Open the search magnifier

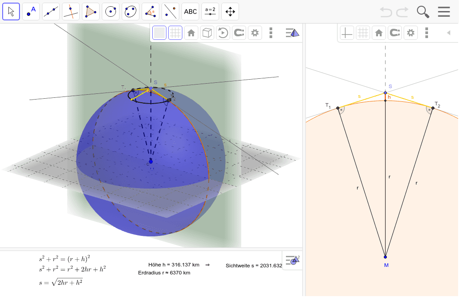coord(423,12)
